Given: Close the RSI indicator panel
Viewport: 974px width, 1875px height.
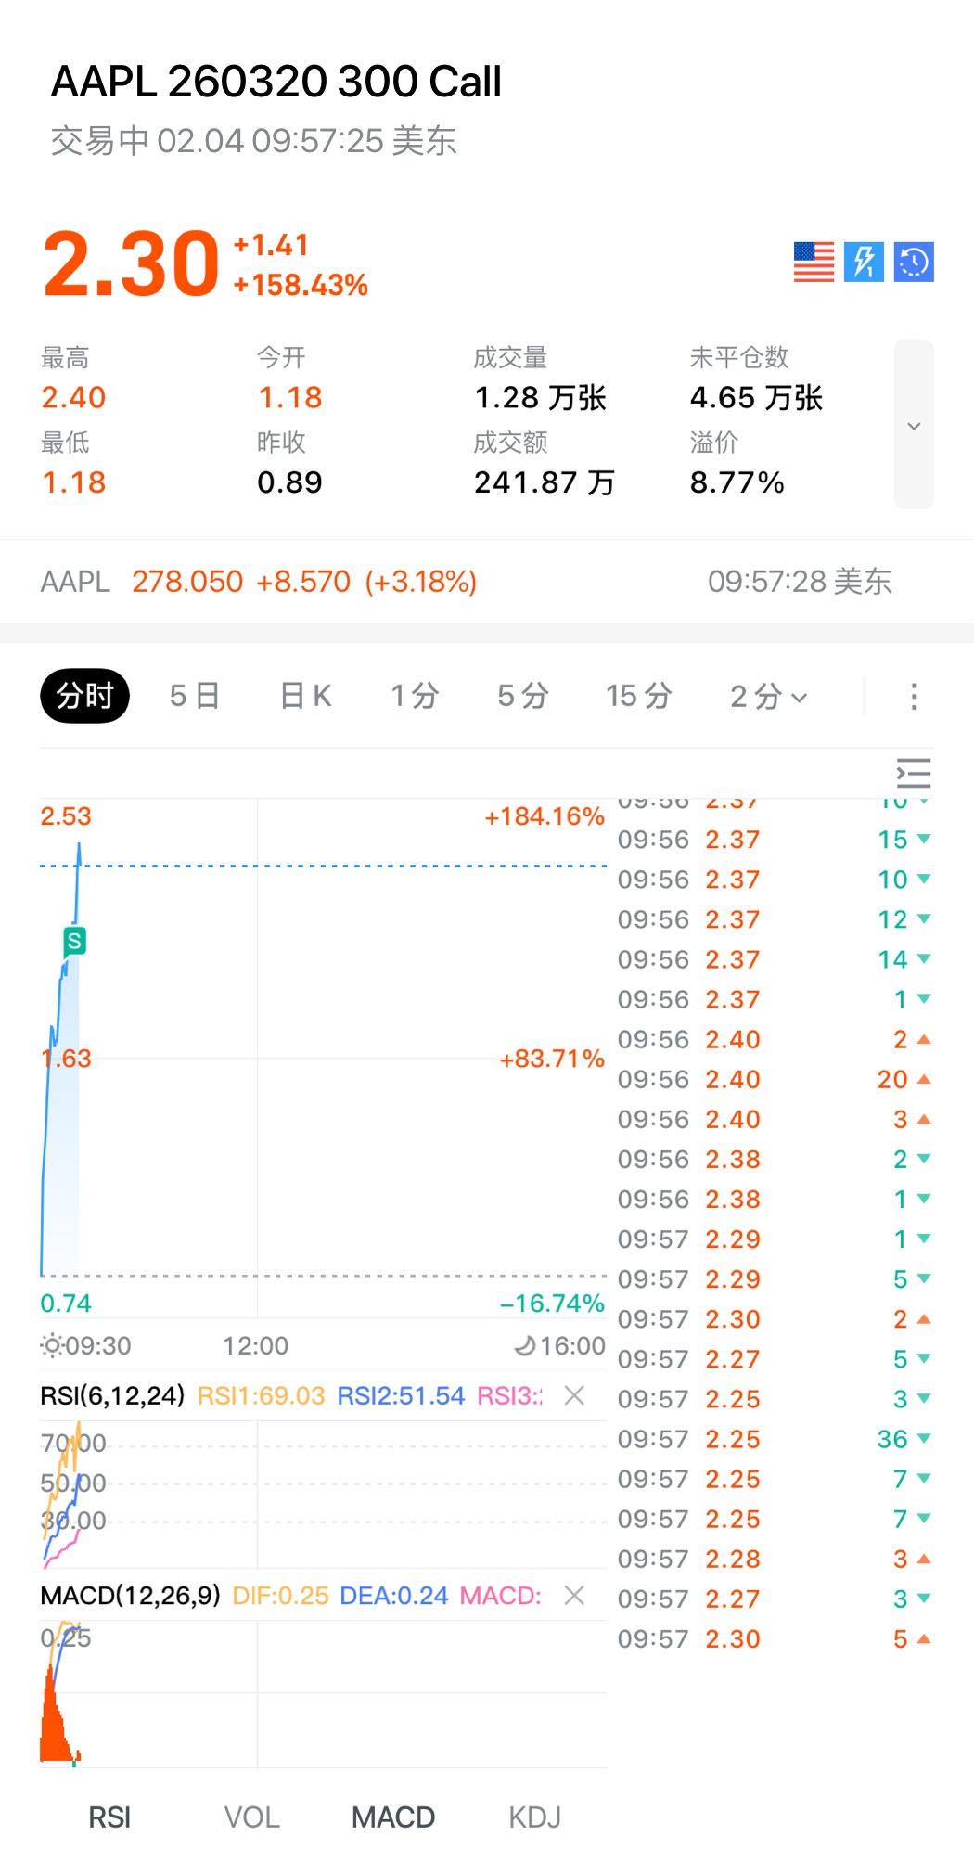Looking at the screenshot, I should coord(574,1395).
